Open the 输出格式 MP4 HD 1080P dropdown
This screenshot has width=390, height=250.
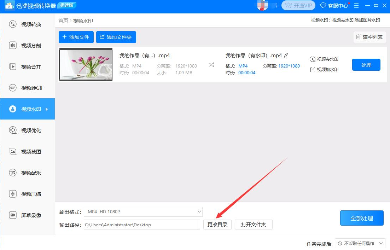(x=143, y=212)
